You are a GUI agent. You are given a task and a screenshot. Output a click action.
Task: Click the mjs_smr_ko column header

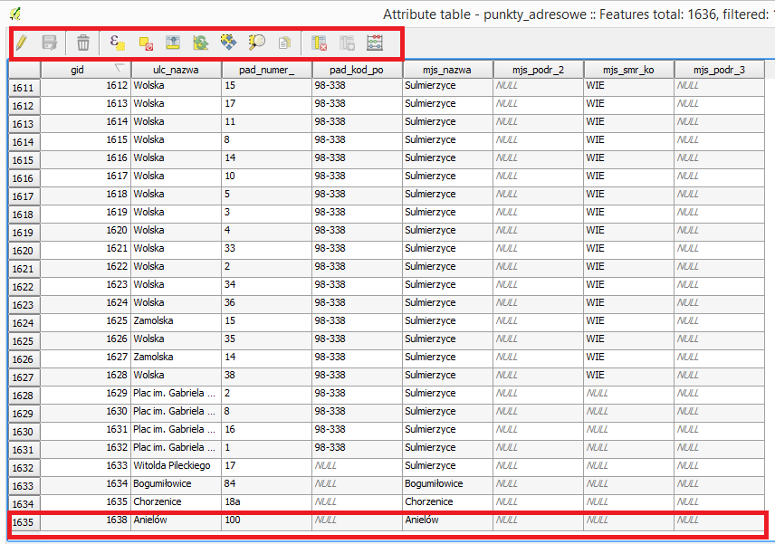click(628, 70)
